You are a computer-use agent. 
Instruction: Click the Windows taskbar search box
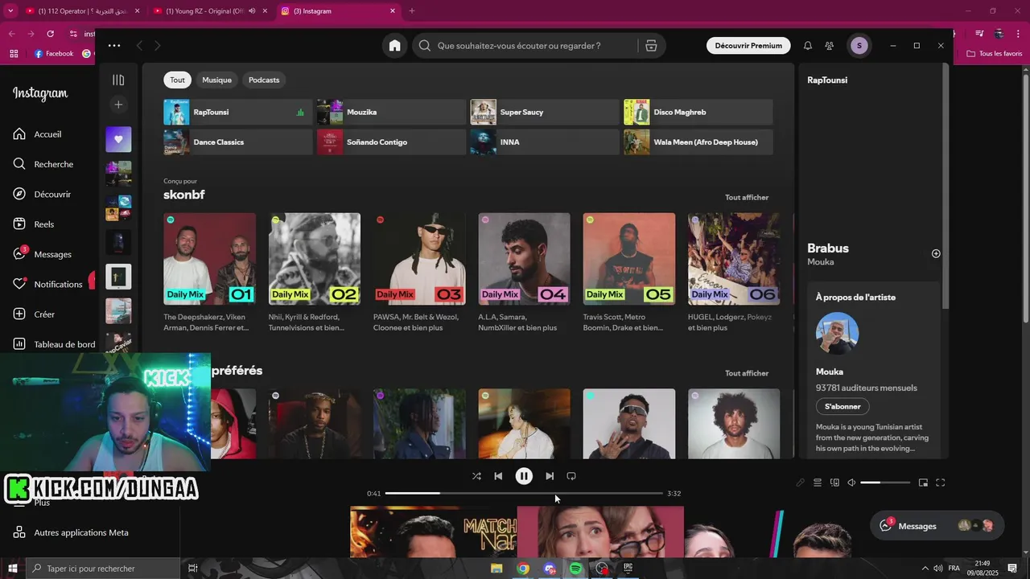pos(103,569)
